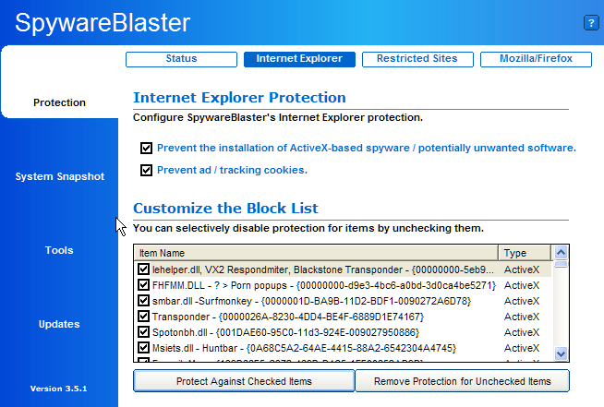The height and width of the screenshot is (407, 604).
Task: Sort list by Item Name column header
Action: click(x=316, y=253)
